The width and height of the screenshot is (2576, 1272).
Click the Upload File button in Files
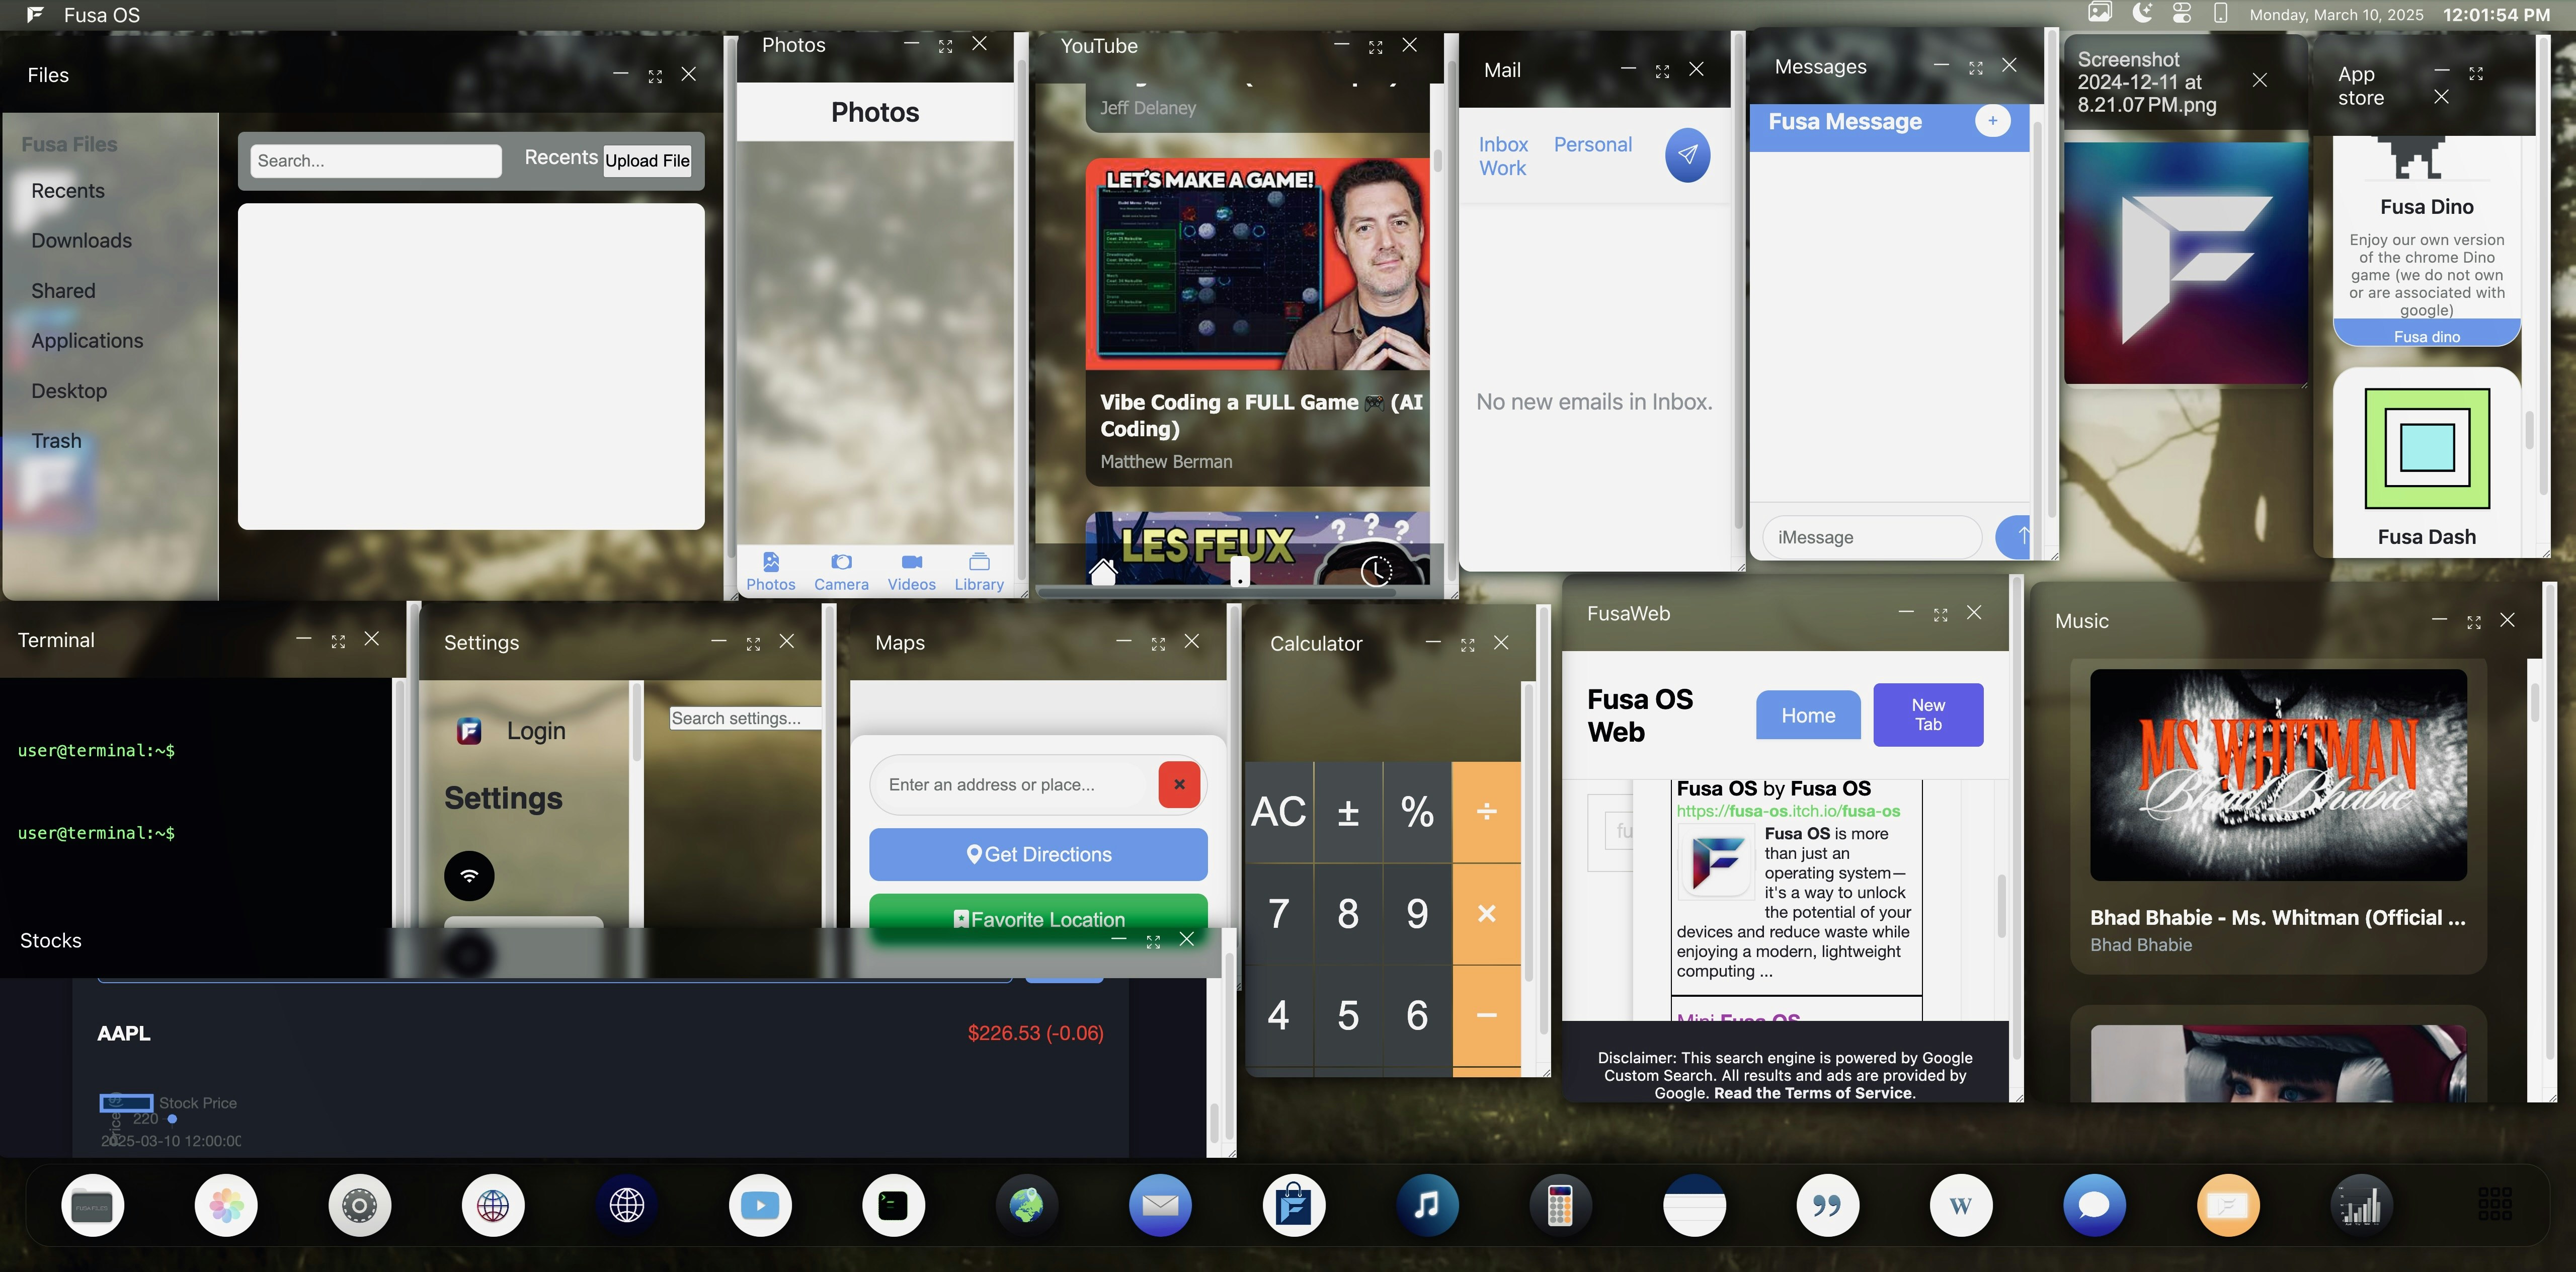point(647,161)
